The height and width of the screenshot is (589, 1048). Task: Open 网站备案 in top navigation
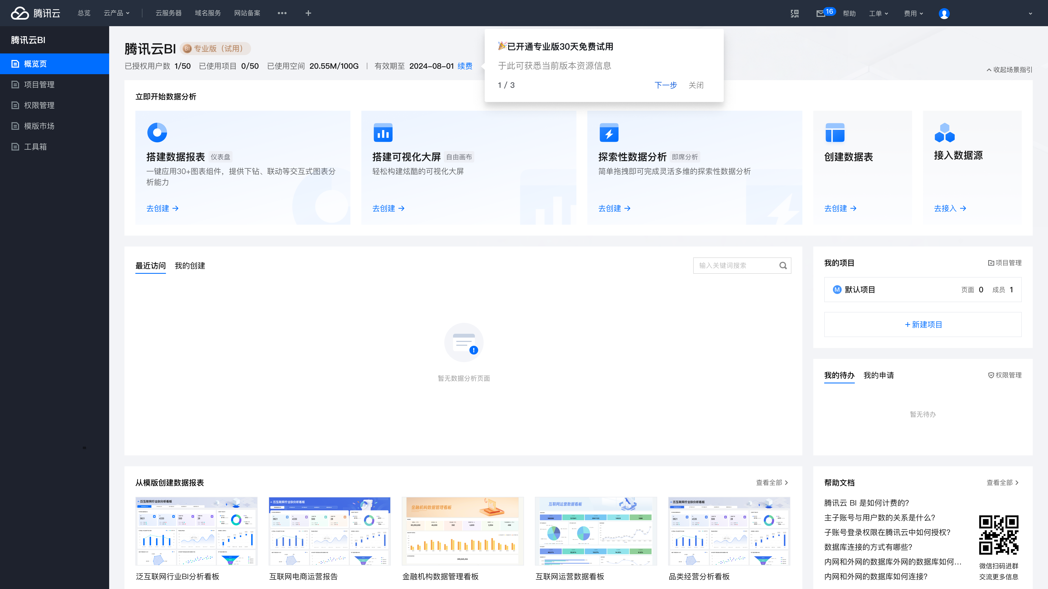point(247,13)
